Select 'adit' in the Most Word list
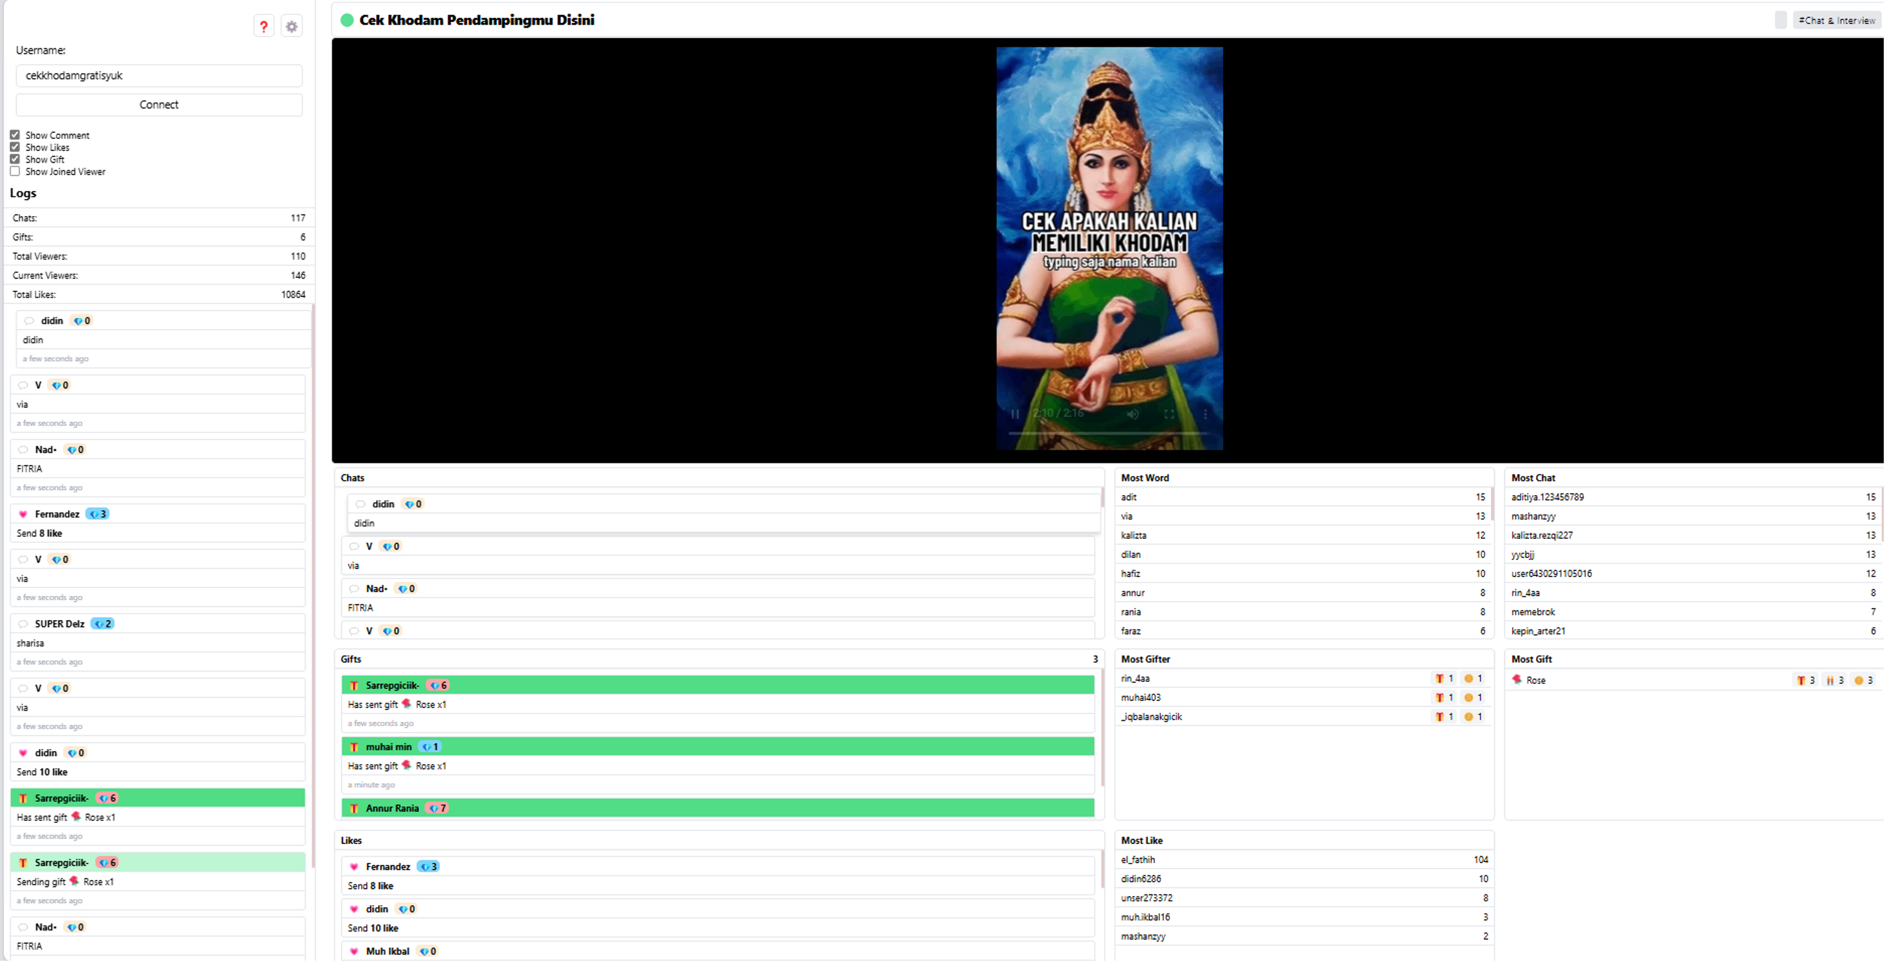The image size is (1884, 961). point(1128,497)
